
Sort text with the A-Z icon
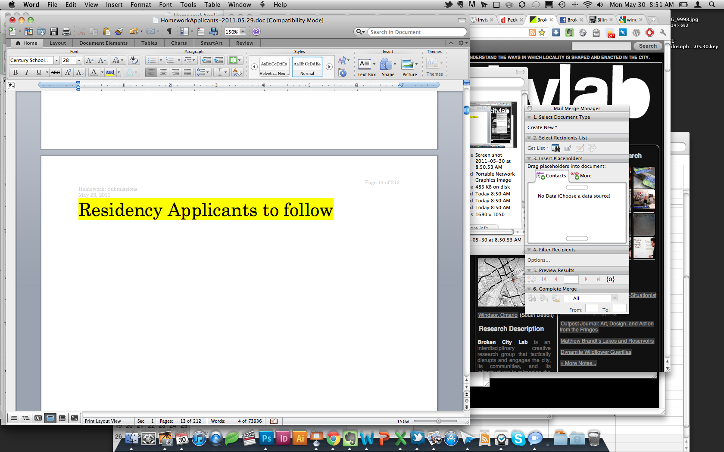(237, 72)
